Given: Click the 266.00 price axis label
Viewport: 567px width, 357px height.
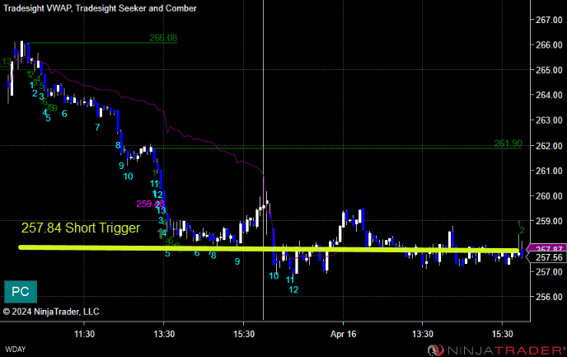Looking at the screenshot, I should pyautogui.click(x=549, y=45).
